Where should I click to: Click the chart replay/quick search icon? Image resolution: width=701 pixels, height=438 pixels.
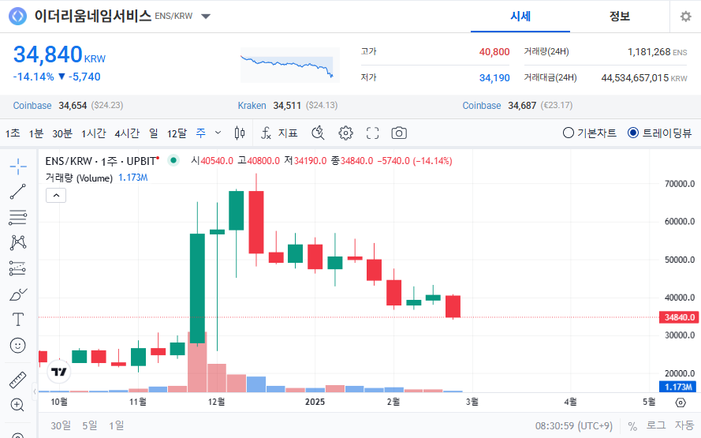pos(318,133)
